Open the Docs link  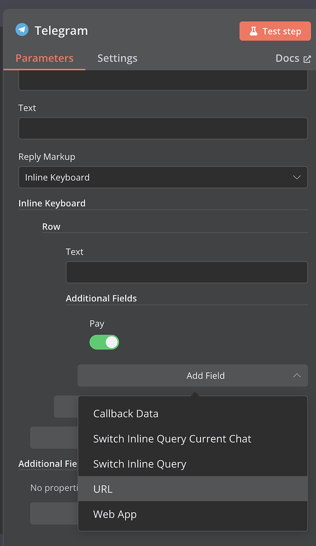[287, 57]
